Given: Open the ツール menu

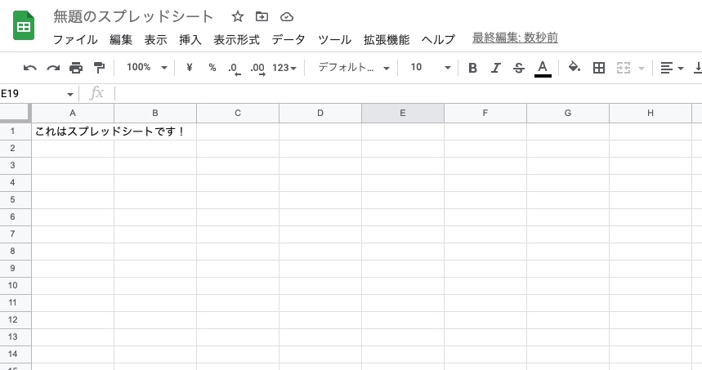Looking at the screenshot, I should click(x=334, y=39).
